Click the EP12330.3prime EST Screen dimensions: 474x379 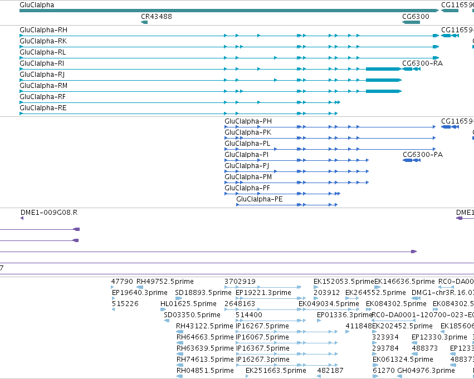tap(439, 338)
